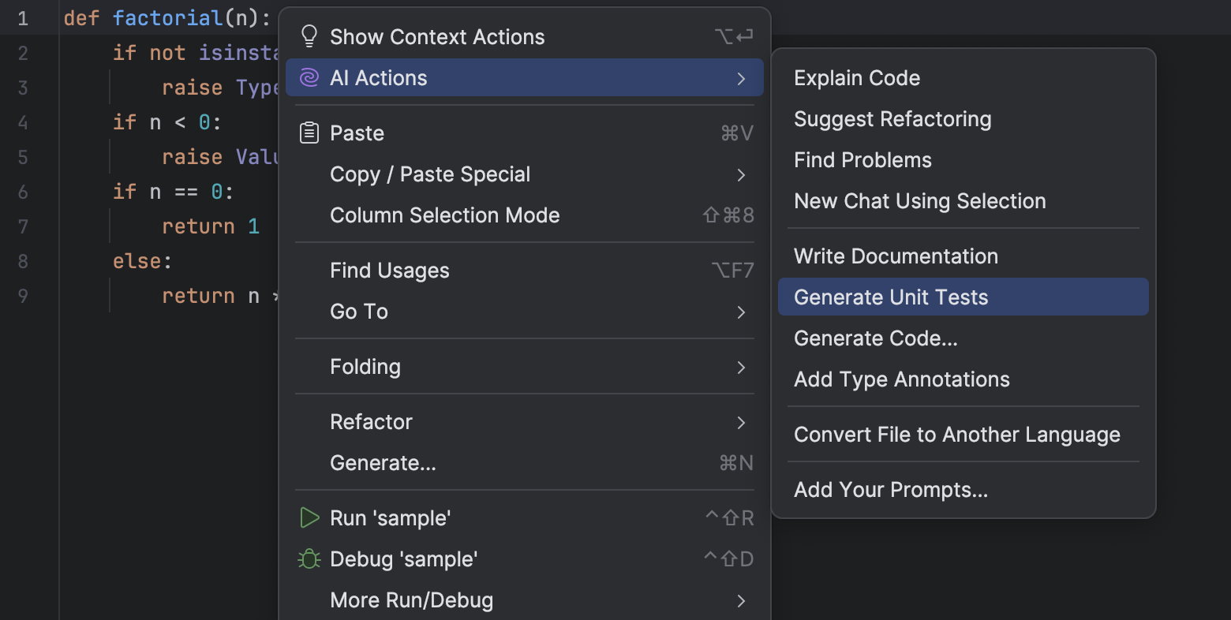This screenshot has height=620, width=1231.
Task: Expand the Go To submenu arrow
Action: point(741,312)
